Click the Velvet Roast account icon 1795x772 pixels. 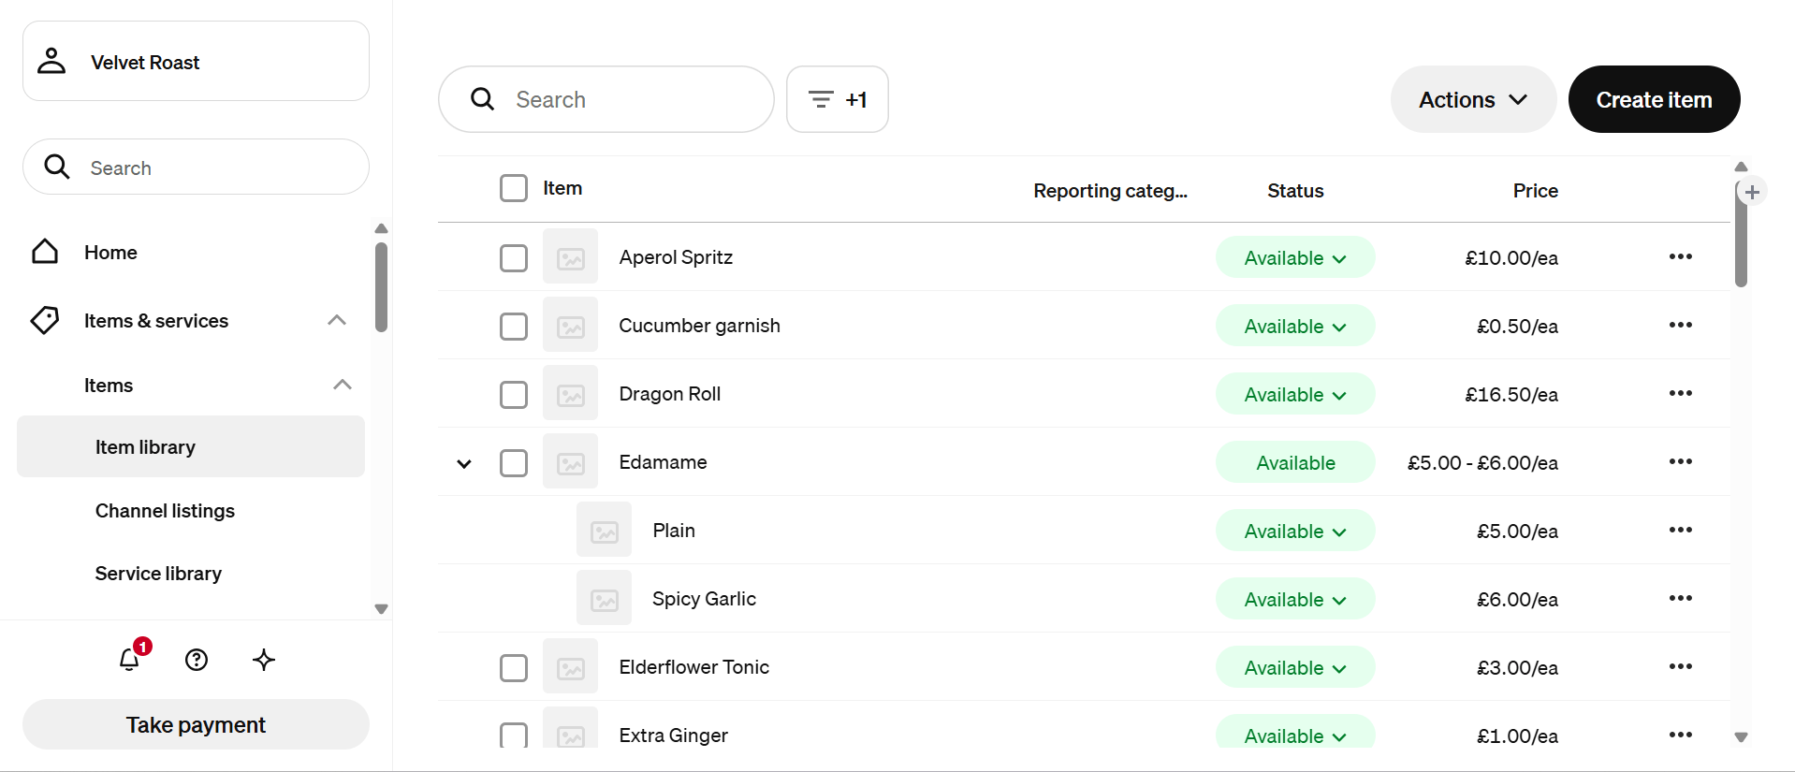coord(51,62)
